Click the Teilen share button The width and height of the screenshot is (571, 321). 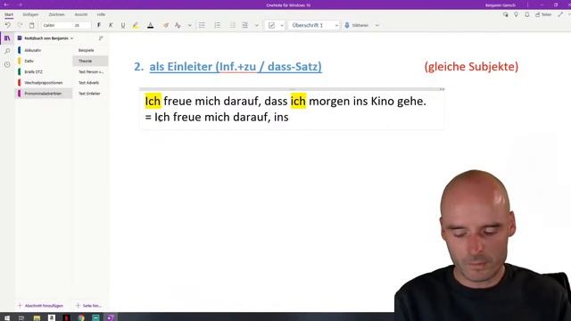543,14
